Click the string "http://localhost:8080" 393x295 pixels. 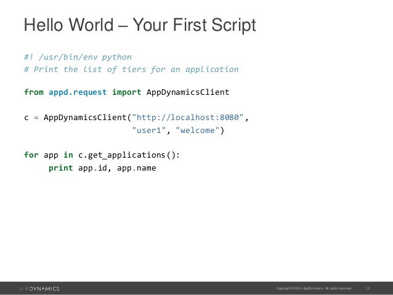[x=188, y=117]
